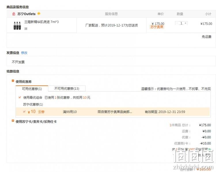Click the delivery info 厂家配送，预计2019-12-17为您送货
This screenshot has width=216, height=172.
(x=111, y=25)
